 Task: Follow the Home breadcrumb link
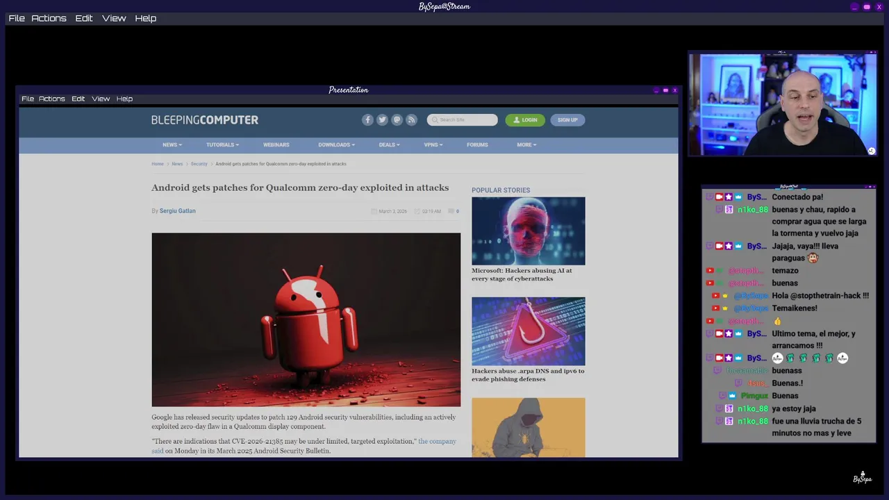click(158, 164)
